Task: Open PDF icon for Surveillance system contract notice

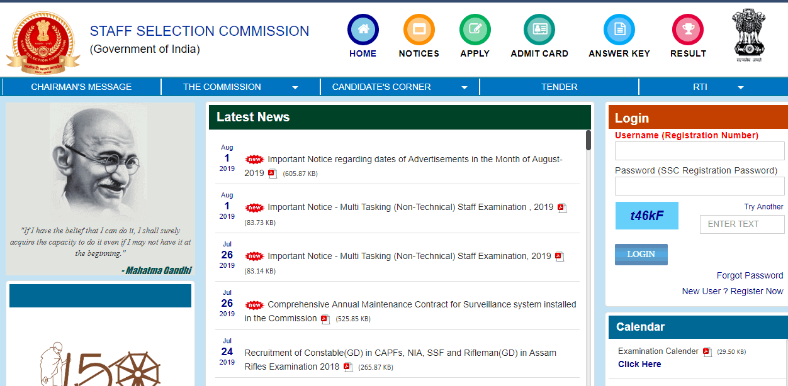Action: 325,319
